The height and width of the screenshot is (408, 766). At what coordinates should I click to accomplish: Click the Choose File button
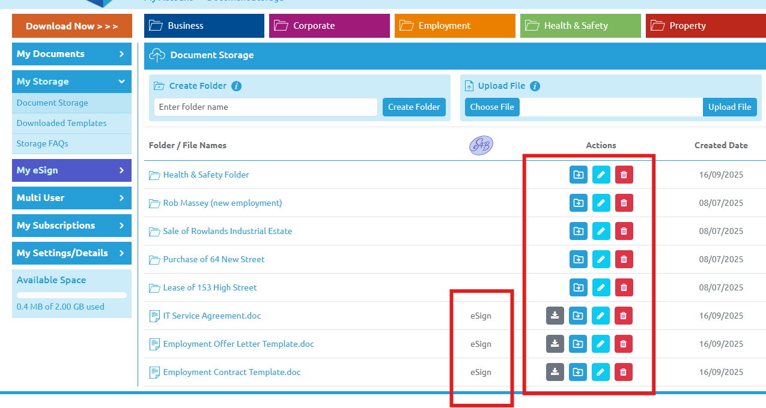[x=492, y=107]
